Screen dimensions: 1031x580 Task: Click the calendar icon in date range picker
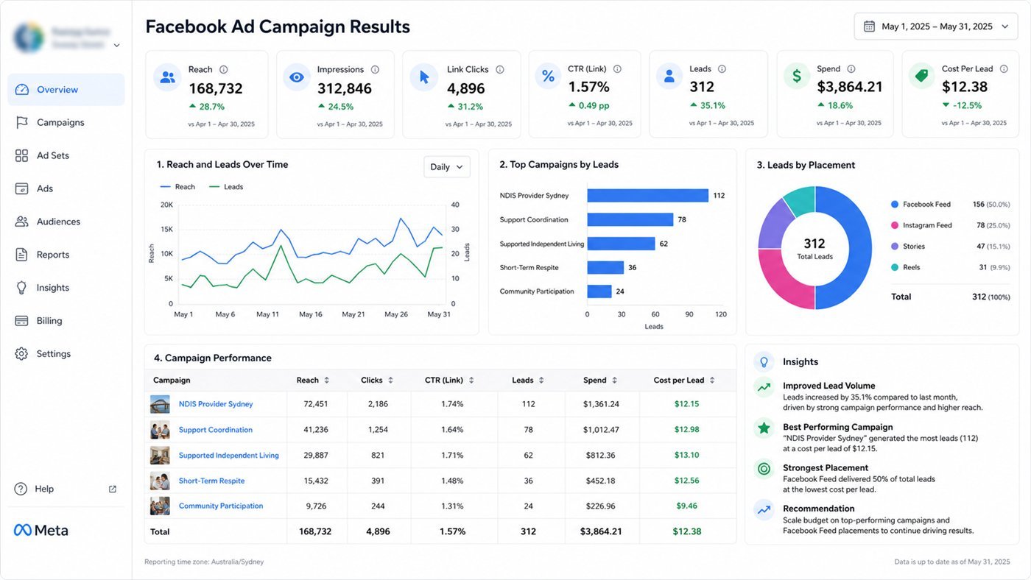click(x=869, y=26)
